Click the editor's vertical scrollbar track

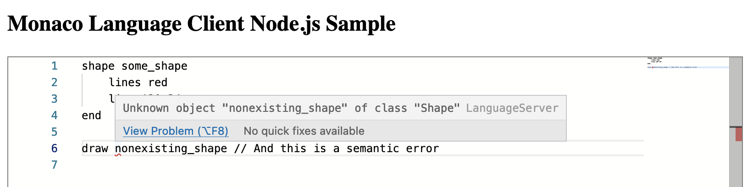pyautogui.click(x=736, y=92)
